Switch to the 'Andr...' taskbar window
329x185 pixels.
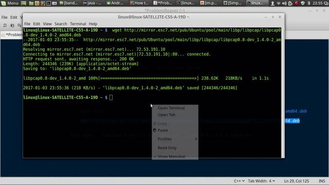[x=115, y=3]
